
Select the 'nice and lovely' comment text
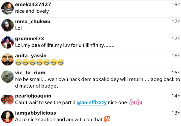tap(32, 11)
